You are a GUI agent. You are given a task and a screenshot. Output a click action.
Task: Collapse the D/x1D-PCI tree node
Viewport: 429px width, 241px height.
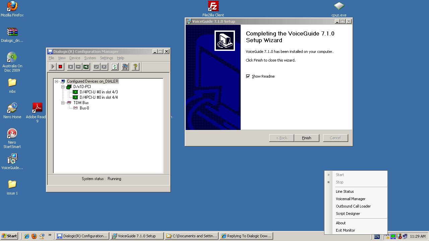tap(63, 87)
